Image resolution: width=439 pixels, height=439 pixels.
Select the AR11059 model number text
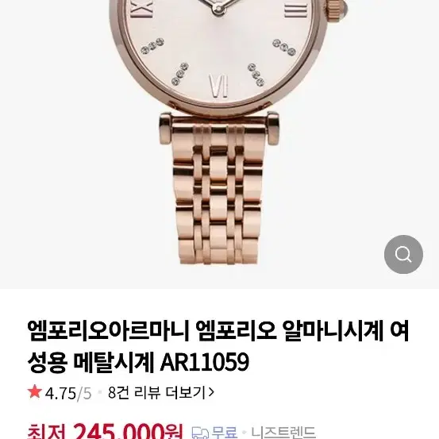pos(204,362)
